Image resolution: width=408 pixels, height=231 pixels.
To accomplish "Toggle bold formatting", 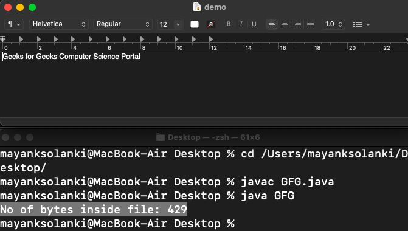I will pos(229,24).
